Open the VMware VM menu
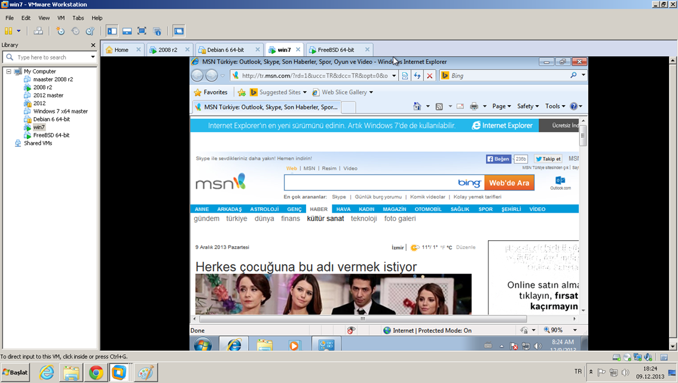678x383 pixels. pos(61,18)
